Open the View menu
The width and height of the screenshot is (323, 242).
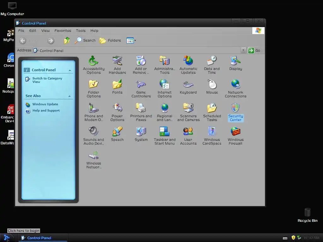tap(45, 31)
